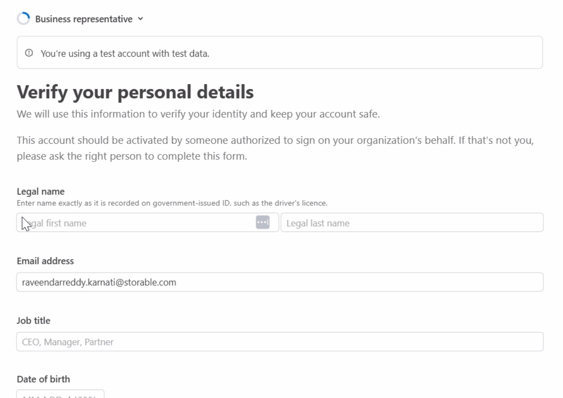
Task: Focus the Legal first name field
Action: pyautogui.click(x=137, y=223)
